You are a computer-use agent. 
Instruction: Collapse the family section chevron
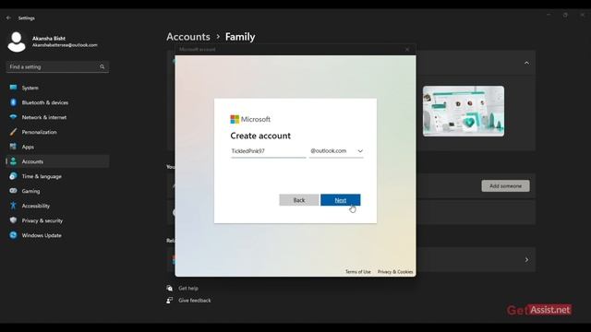tap(526, 63)
